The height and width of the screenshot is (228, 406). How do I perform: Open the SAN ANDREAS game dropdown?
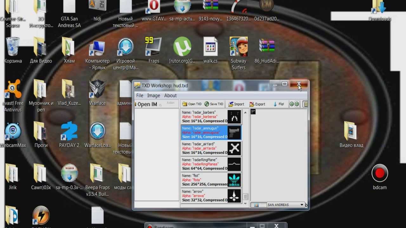285,205
